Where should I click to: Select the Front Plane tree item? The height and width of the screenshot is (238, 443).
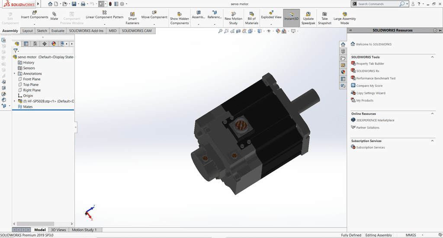tap(32, 79)
